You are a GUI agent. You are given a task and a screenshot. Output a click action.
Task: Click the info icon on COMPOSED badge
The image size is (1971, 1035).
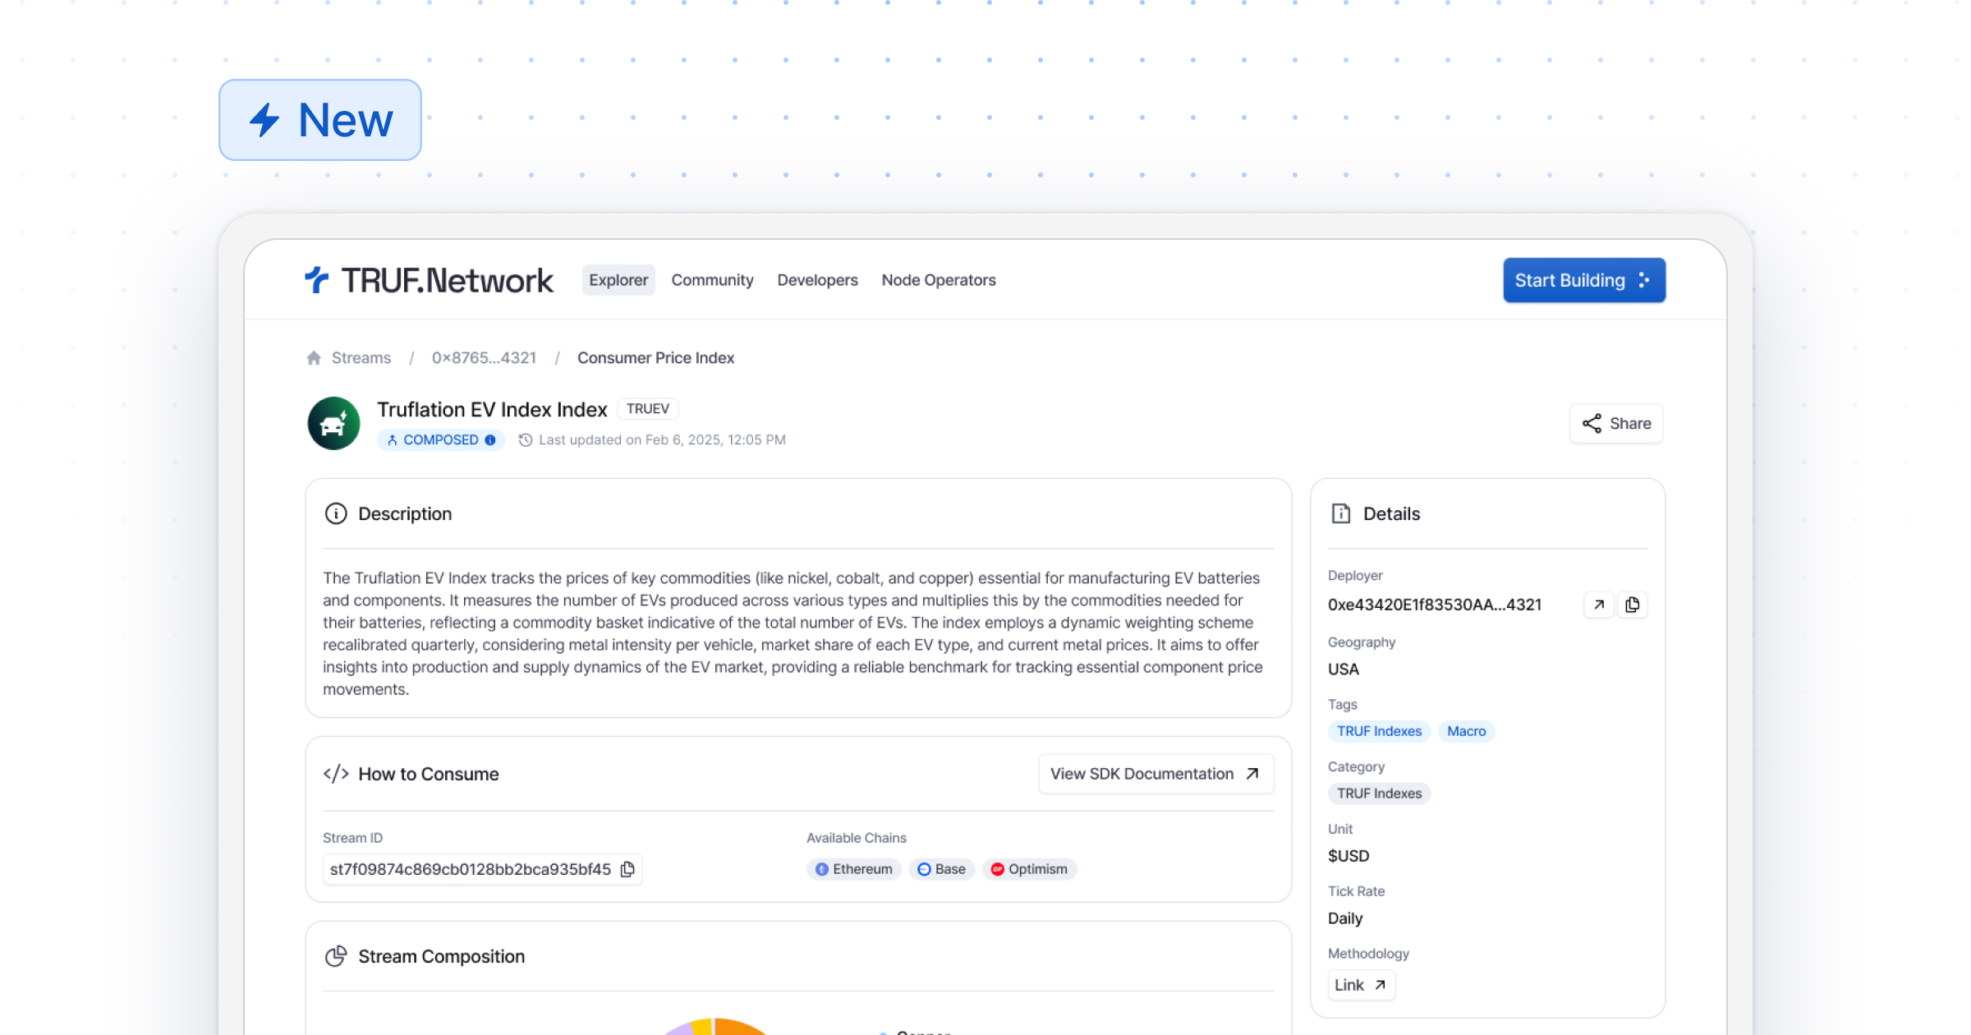[x=490, y=440]
